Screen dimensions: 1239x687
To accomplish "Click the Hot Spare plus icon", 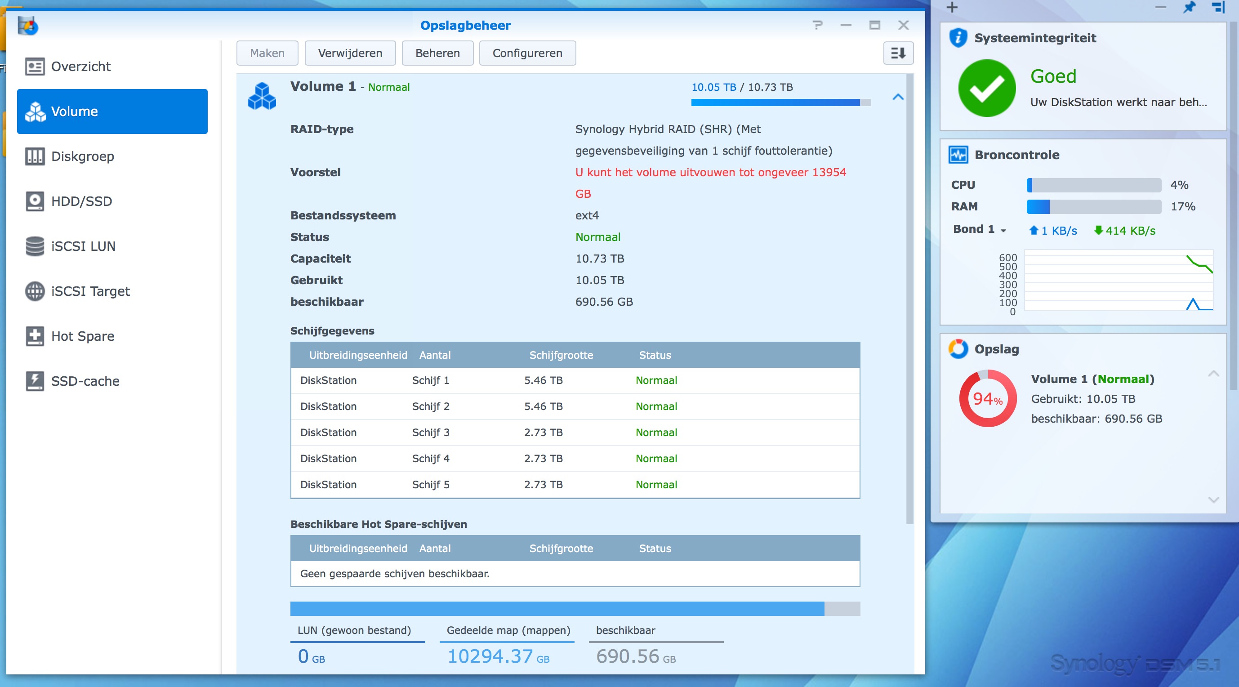I will pos(35,336).
